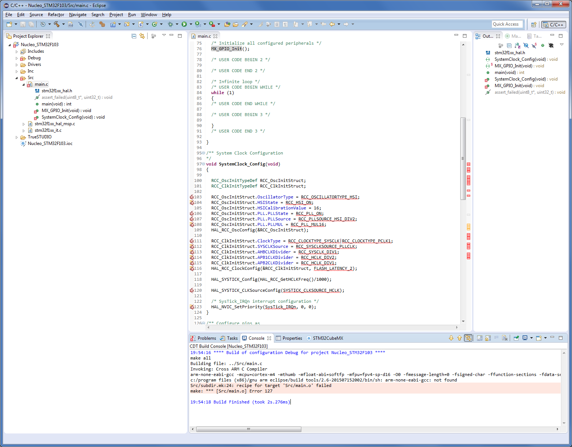This screenshot has width=572, height=447.
Task: Click the Sort alphabetically icon in Outline
Action: pyautogui.click(x=517, y=45)
